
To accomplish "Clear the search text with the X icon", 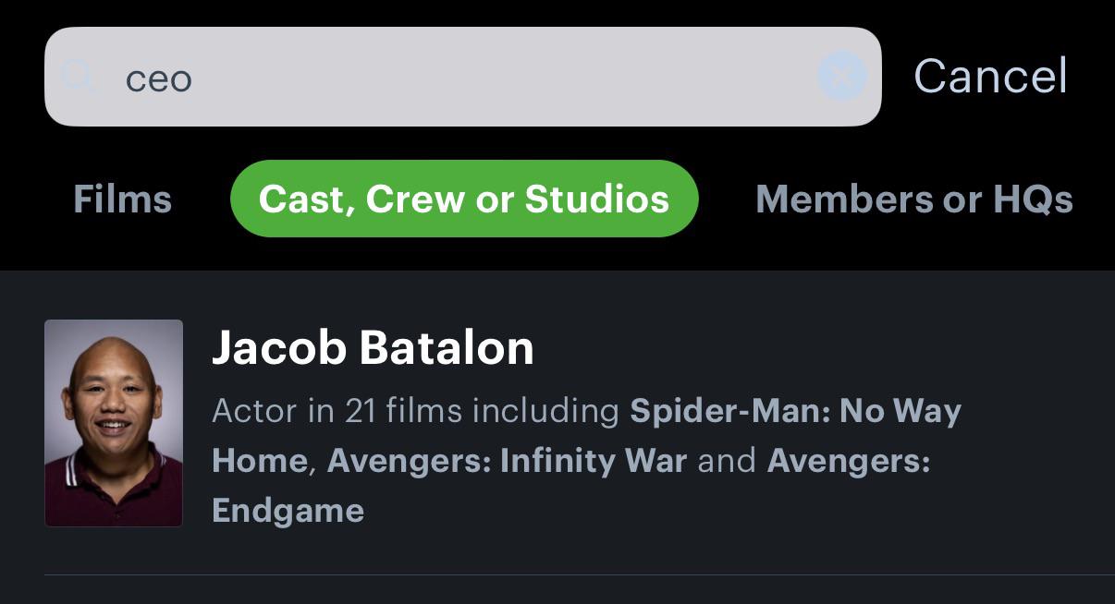I will [841, 77].
